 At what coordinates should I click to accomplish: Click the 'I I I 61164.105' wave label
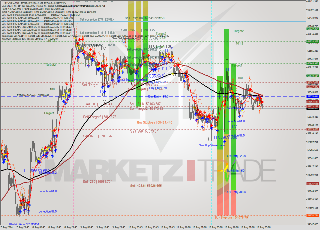click(x=159, y=46)
